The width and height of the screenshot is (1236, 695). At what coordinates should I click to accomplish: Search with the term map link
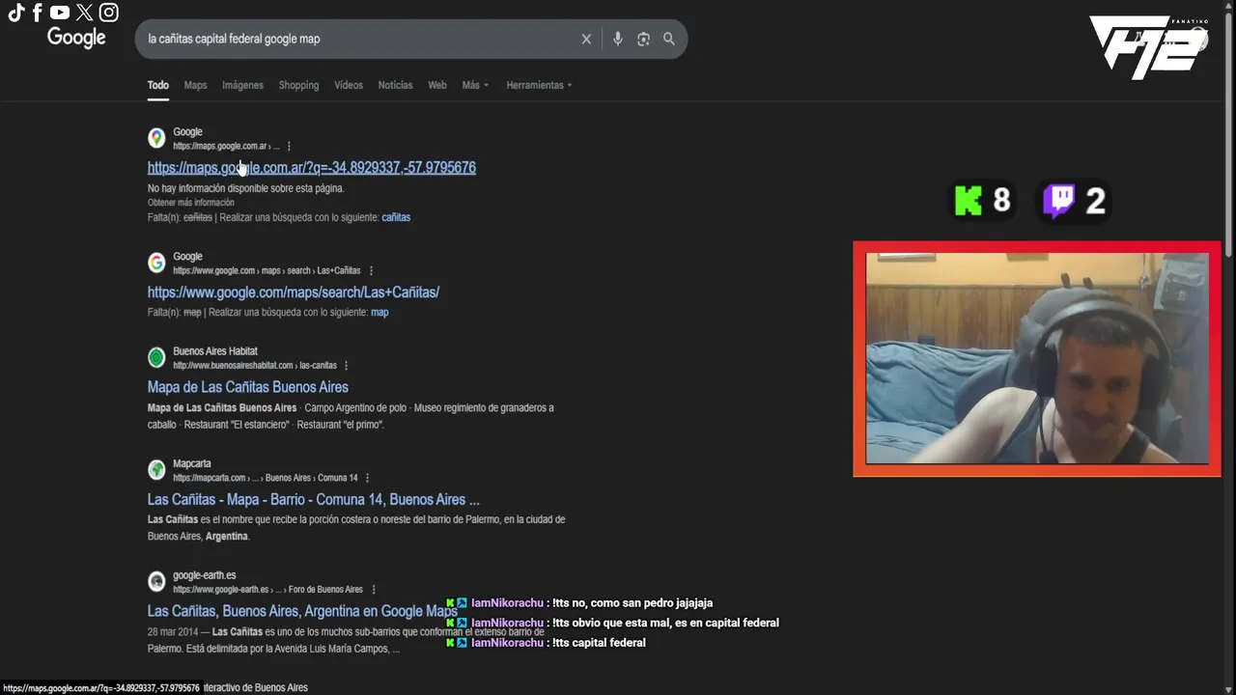coord(379,312)
